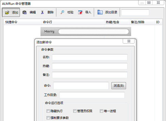The width and height of the screenshot is (166, 121).
Task: Click the 编辑 clipboard icon
Action: [25, 12]
